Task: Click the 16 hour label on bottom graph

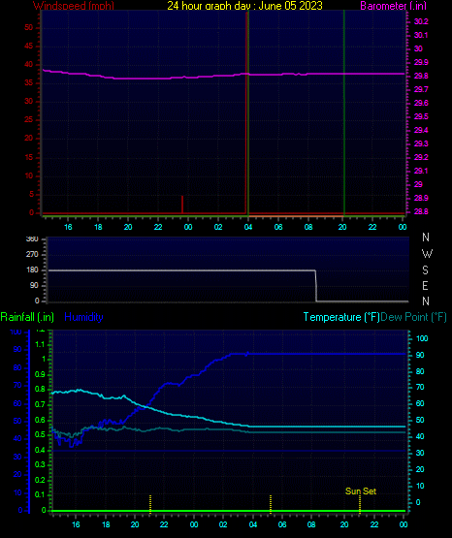Action: click(x=76, y=524)
